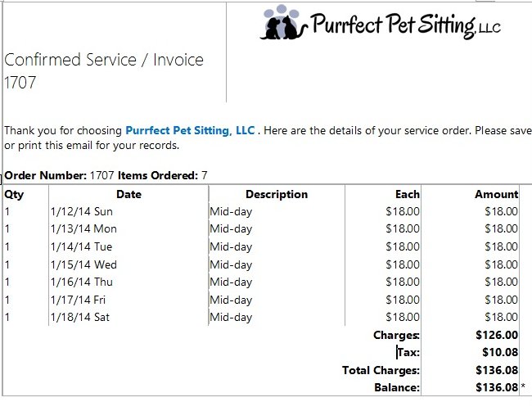Select the $10.08 tax amount

[x=499, y=352]
